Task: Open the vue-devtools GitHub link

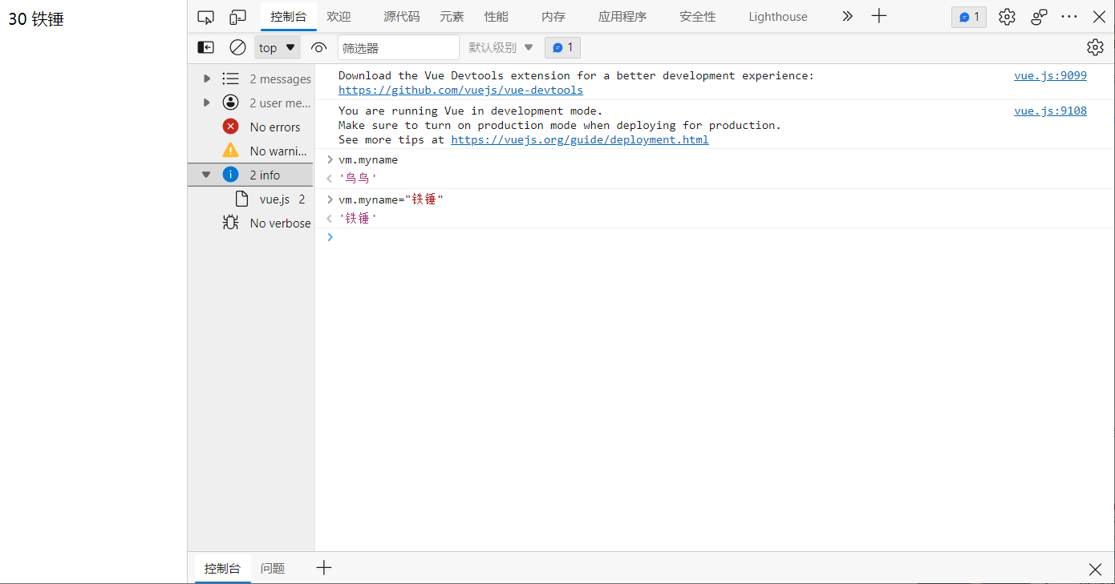Action: (x=460, y=90)
